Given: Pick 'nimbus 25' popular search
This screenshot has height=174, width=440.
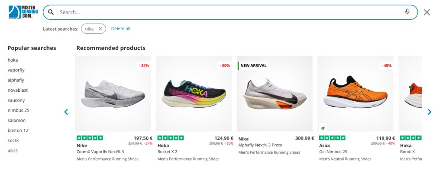Looking at the screenshot, I should click(19, 110).
